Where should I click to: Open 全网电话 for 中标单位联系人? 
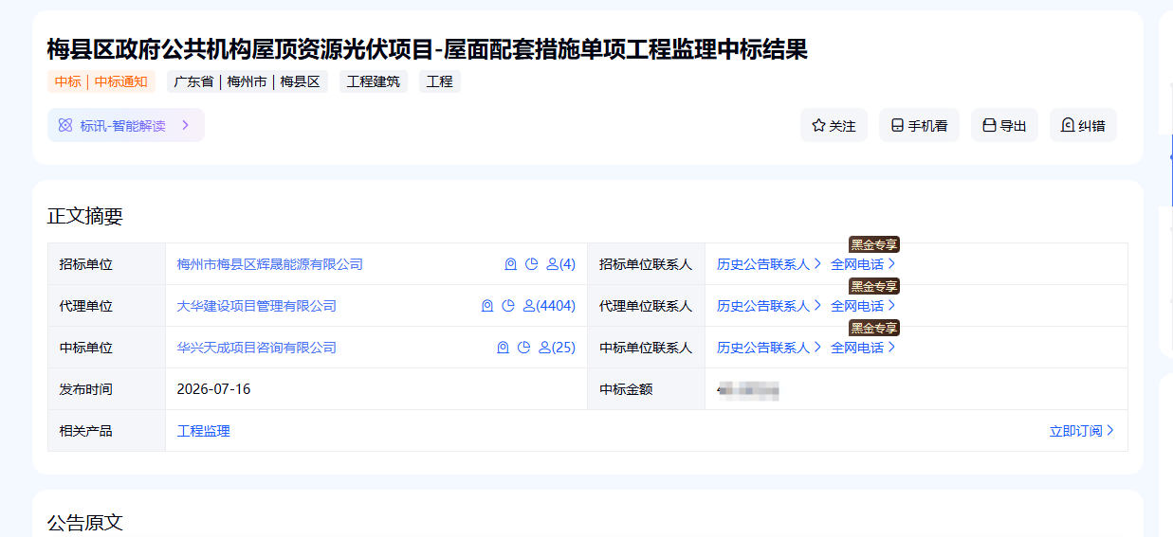click(863, 348)
